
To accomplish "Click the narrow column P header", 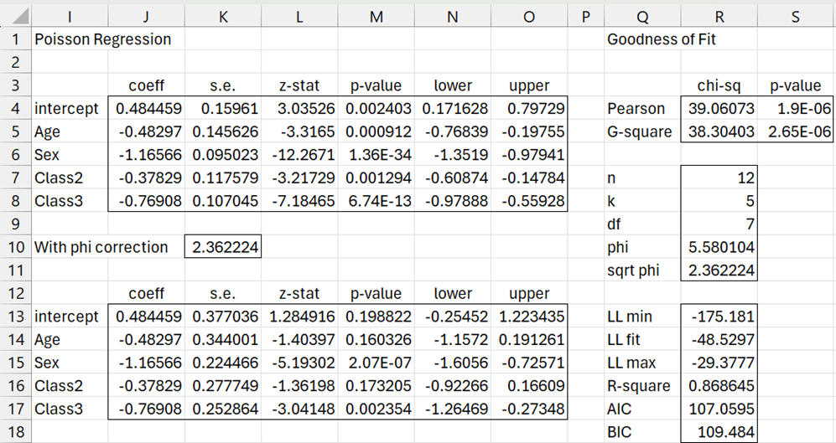I will click(x=585, y=14).
